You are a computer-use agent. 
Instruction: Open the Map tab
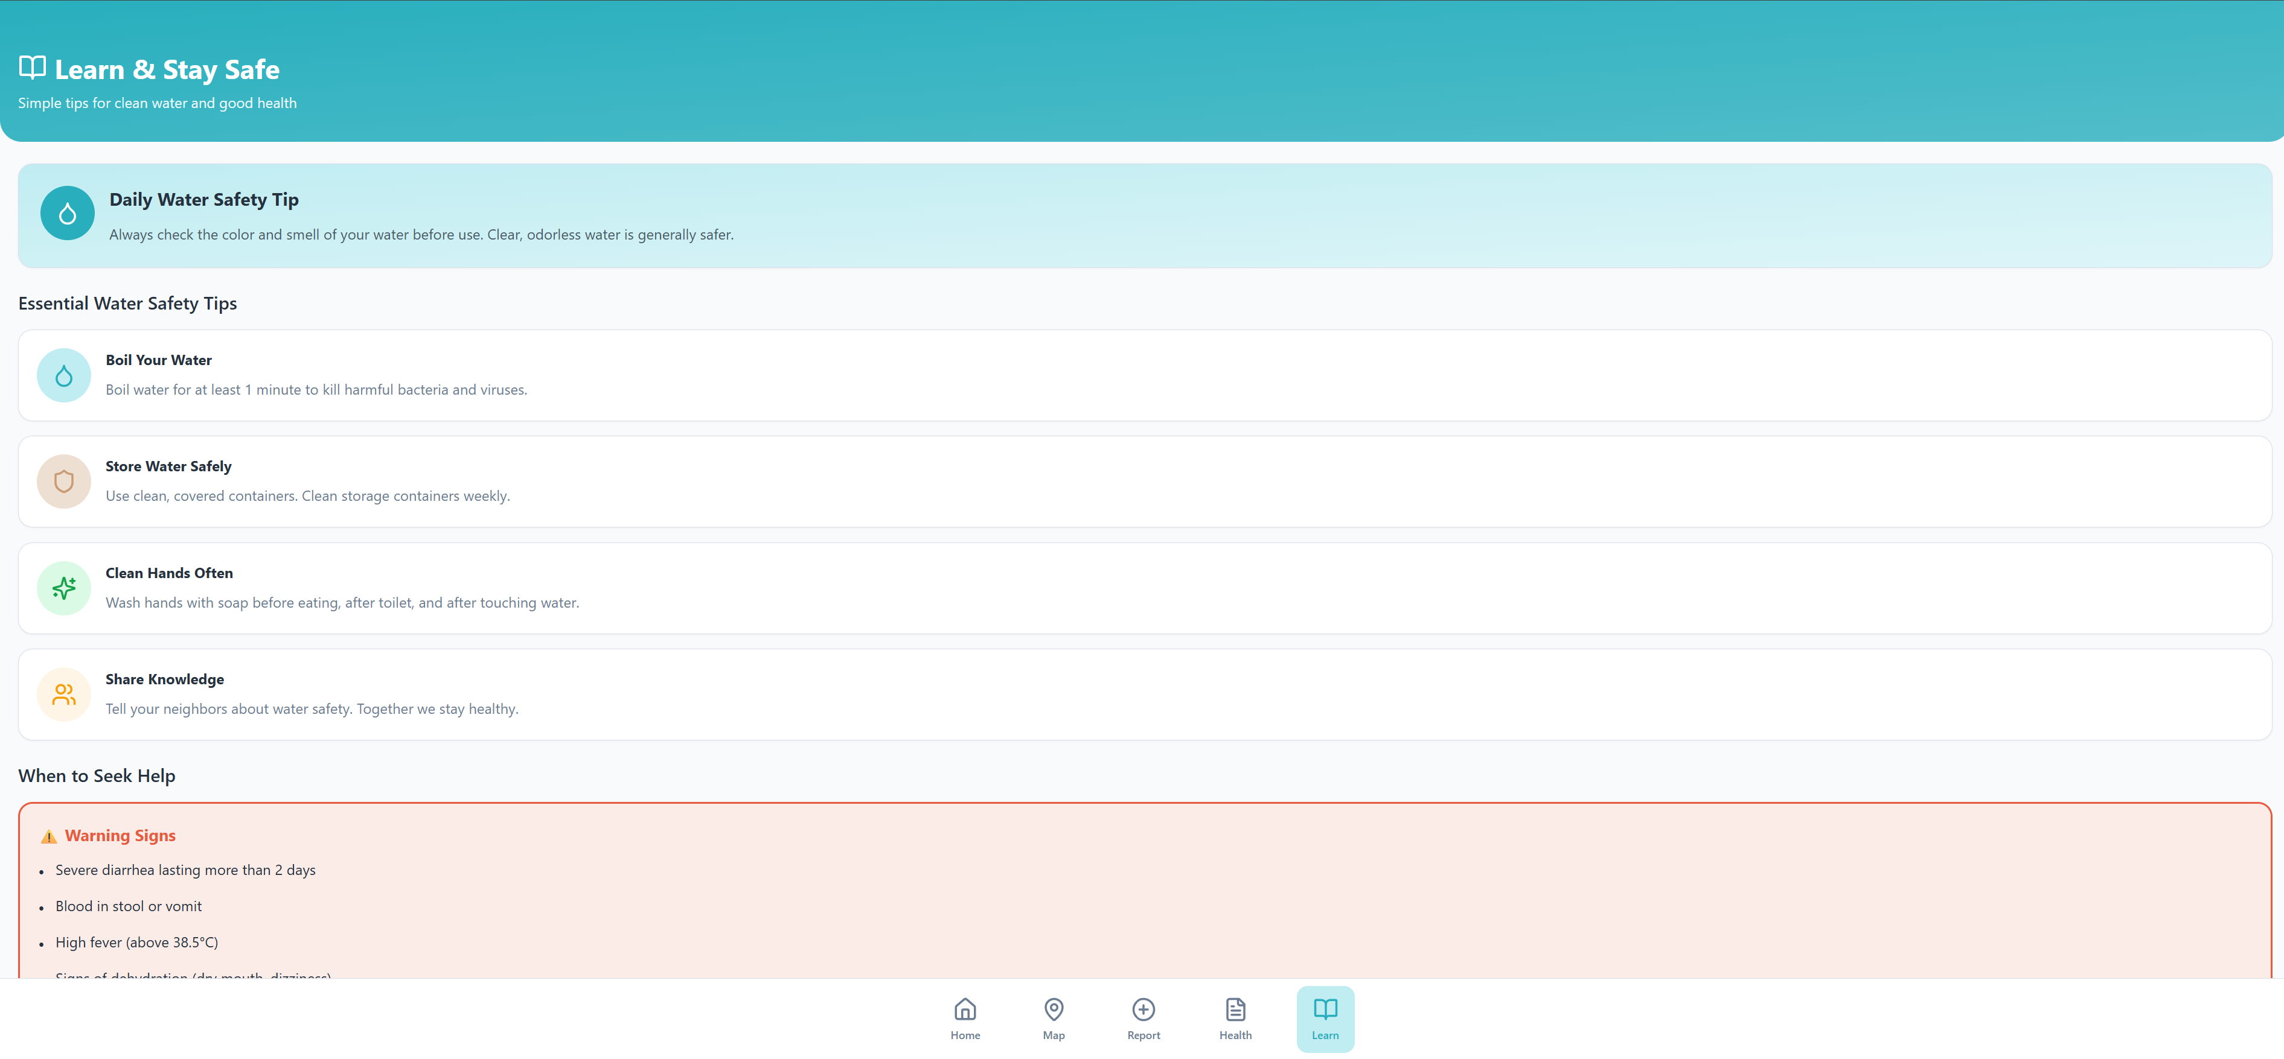[x=1054, y=1018]
